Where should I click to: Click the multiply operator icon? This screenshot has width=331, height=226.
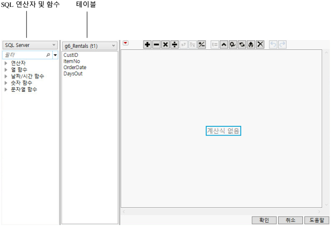(x=166, y=44)
